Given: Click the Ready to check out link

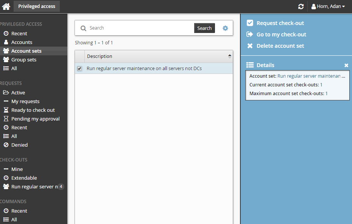Looking at the screenshot, I should [x=33, y=110].
